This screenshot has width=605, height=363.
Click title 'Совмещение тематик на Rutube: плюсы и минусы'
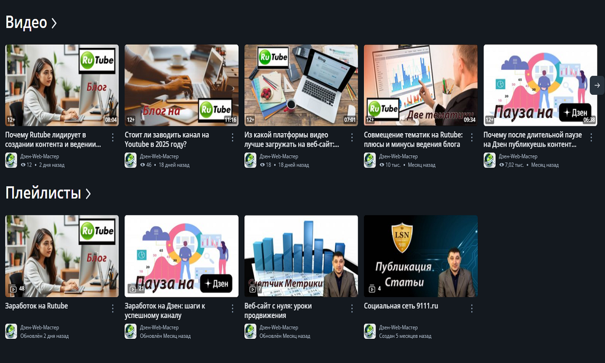pyautogui.click(x=413, y=140)
